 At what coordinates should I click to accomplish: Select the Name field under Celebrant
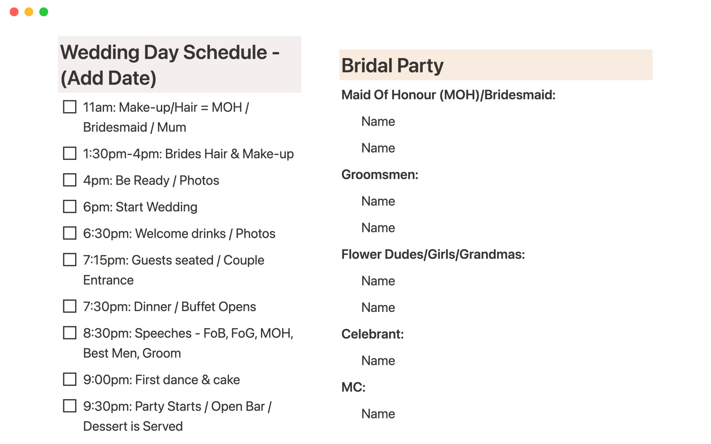coord(378,360)
